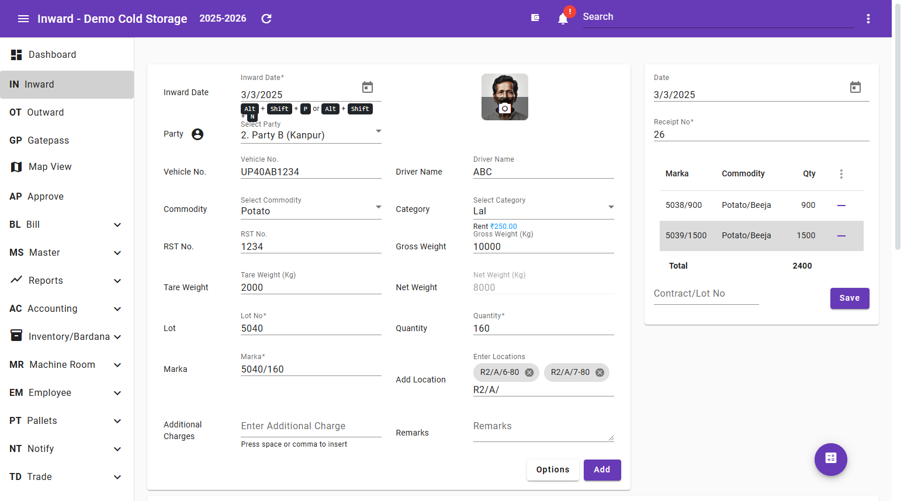Open the receipt table three-dot options
Screen dimensions: 904x501
tap(841, 173)
